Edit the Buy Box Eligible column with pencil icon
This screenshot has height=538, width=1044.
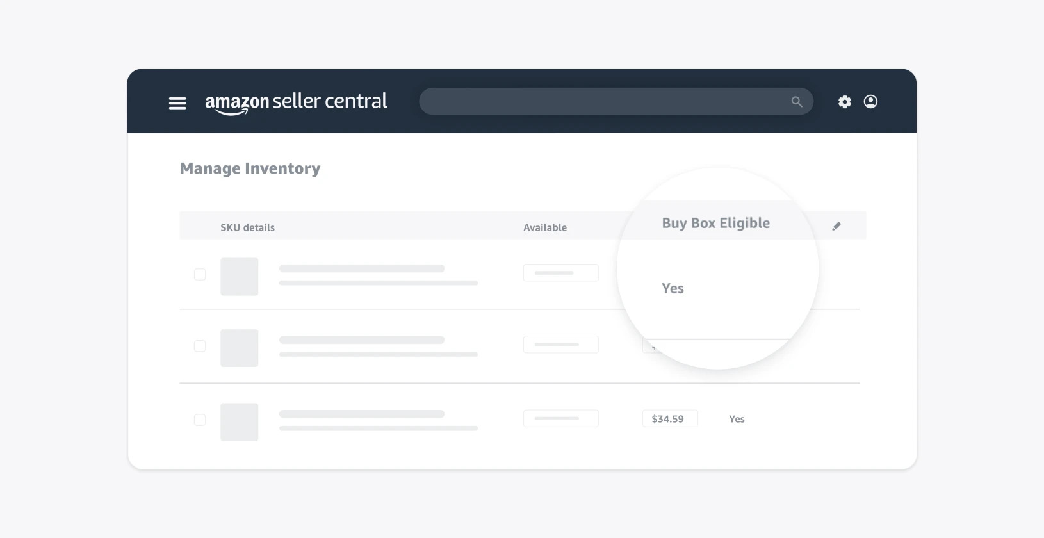point(836,225)
